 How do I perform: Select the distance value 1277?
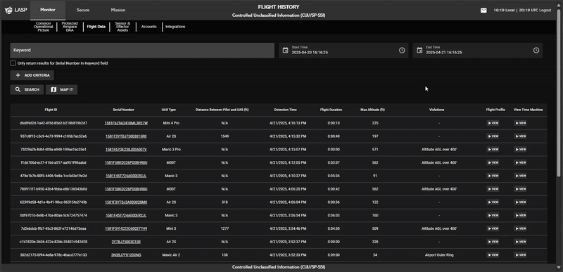click(x=224, y=228)
